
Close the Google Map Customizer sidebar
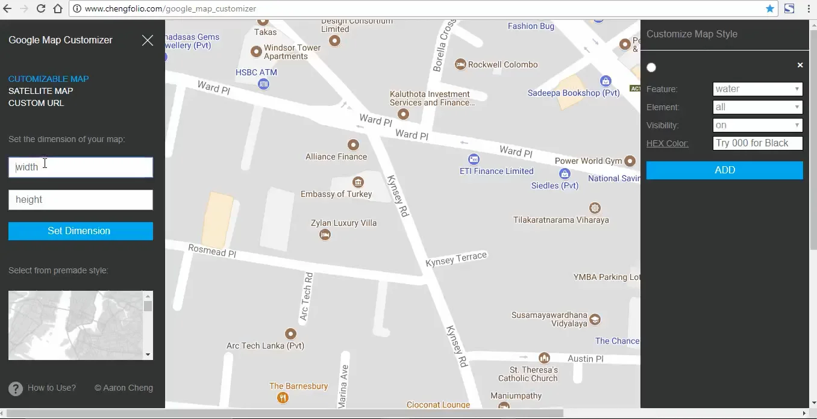click(148, 40)
